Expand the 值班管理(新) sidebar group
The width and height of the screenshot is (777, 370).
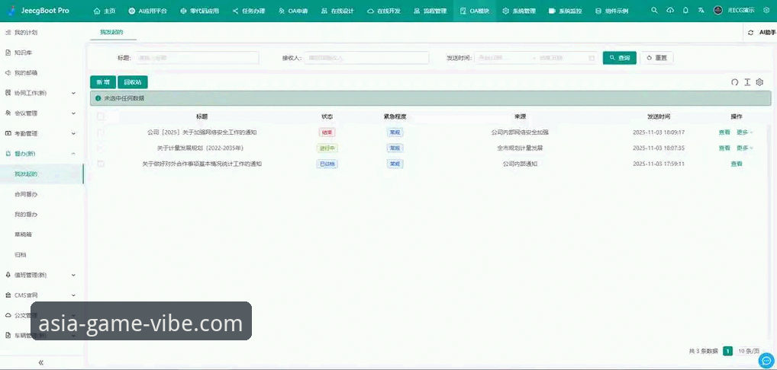click(x=42, y=275)
